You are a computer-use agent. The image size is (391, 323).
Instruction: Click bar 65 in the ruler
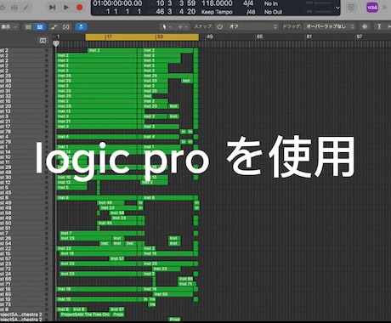(x=259, y=37)
